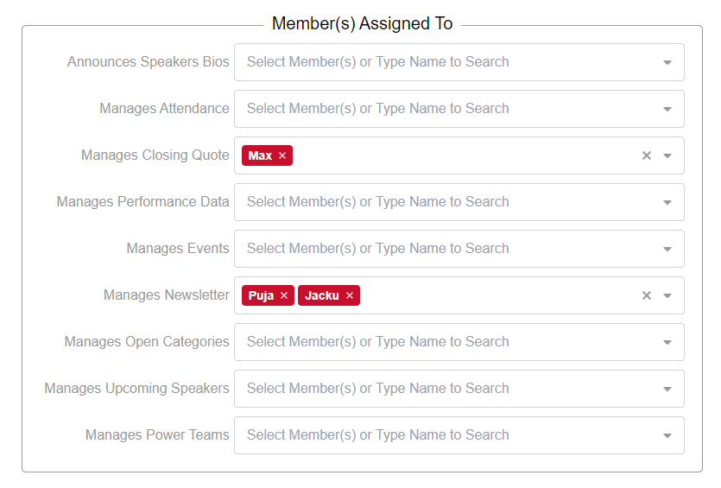Click the Max member tag

point(260,156)
